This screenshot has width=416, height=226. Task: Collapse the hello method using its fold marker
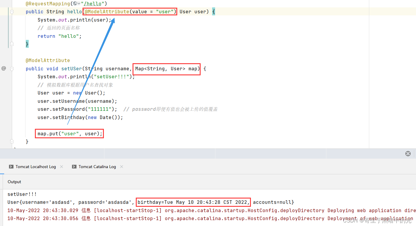(12, 12)
